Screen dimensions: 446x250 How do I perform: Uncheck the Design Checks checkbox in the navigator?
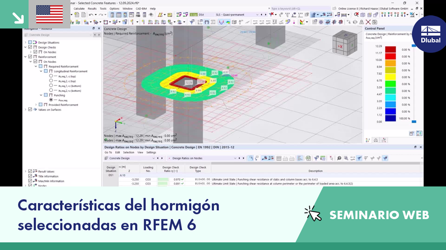click(x=30, y=47)
